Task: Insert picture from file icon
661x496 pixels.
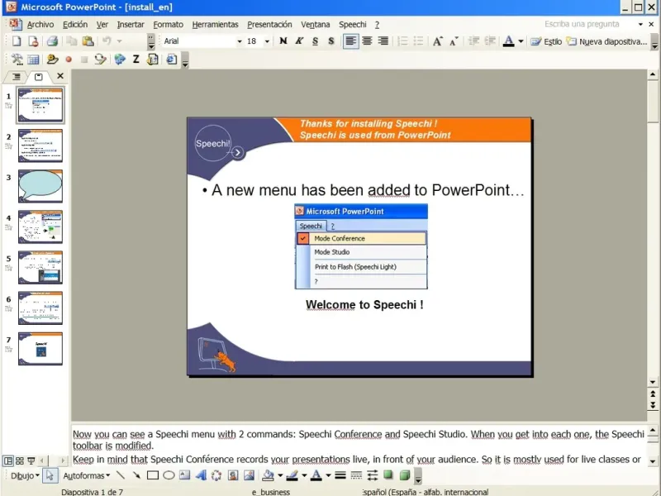Action: (249, 475)
